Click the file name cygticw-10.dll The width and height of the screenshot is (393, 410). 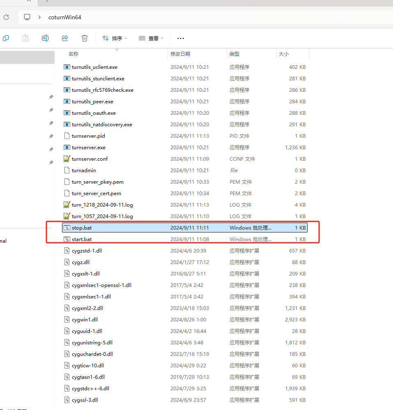click(x=88, y=366)
